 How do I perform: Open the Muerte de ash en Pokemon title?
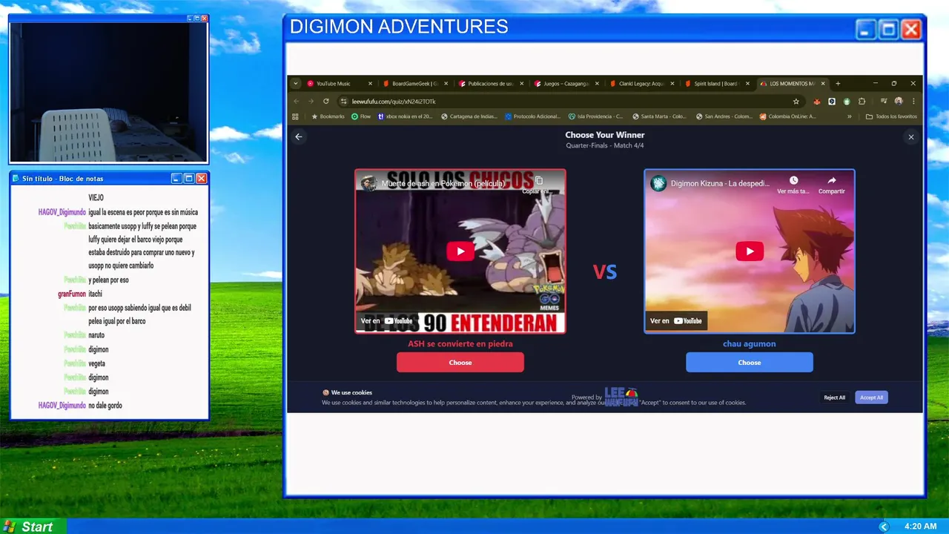[x=443, y=183]
